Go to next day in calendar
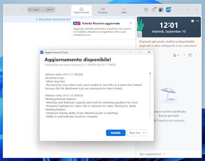Image resolution: width=205 pixels, height=161 pixels. pos(196,55)
